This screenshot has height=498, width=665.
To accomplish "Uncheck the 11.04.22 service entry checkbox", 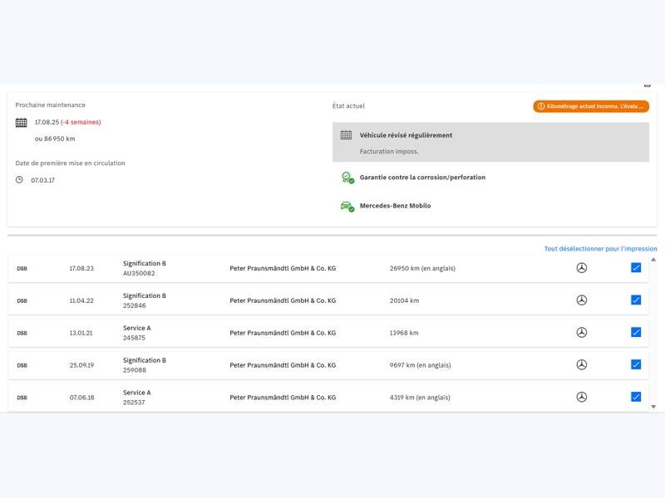I will coord(636,300).
